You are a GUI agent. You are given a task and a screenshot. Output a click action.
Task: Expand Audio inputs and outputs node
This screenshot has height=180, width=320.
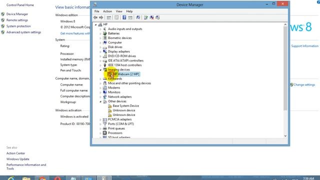click(100, 29)
